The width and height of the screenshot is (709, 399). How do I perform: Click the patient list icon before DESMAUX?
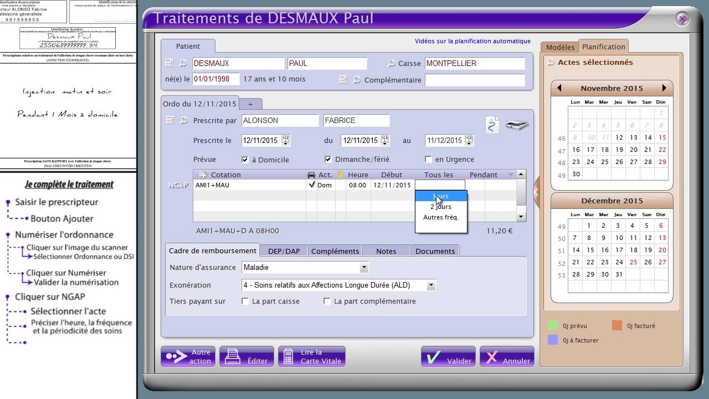[169, 63]
